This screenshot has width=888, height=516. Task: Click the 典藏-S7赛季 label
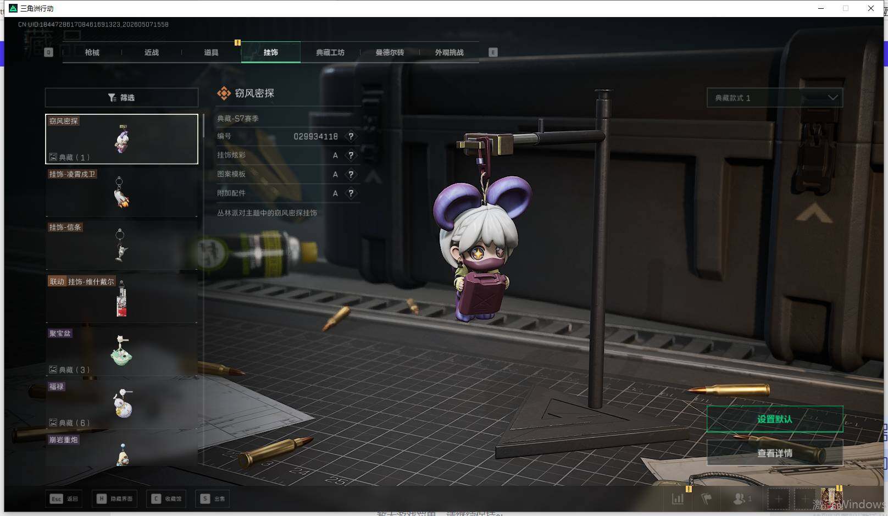coord(238,118)
